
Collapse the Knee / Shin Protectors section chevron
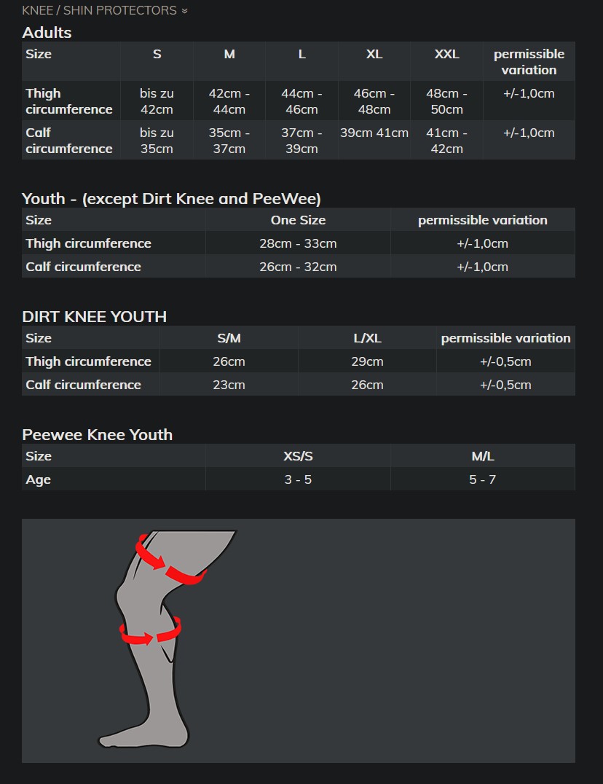click(x=184, y=10)
